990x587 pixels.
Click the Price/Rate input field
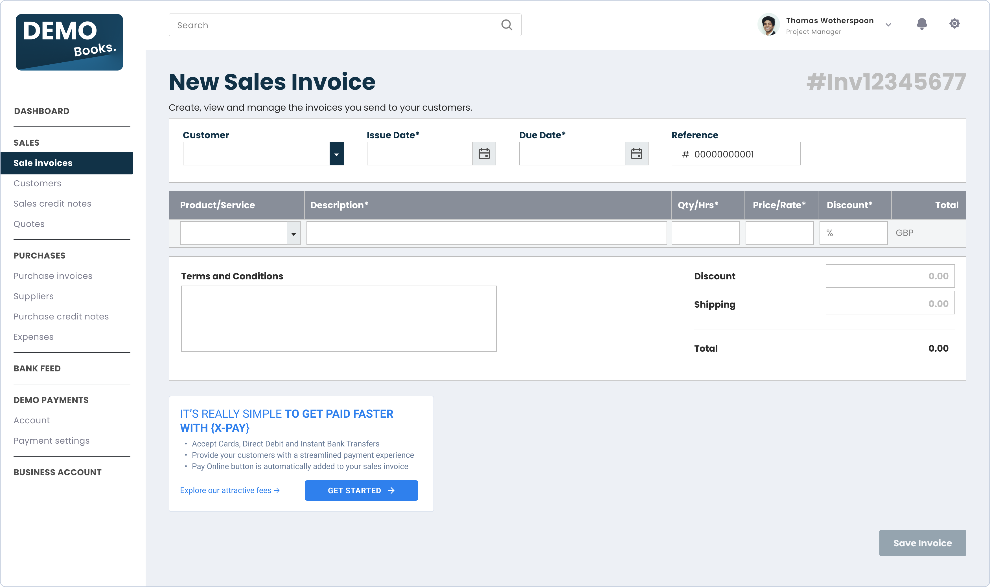779,233
